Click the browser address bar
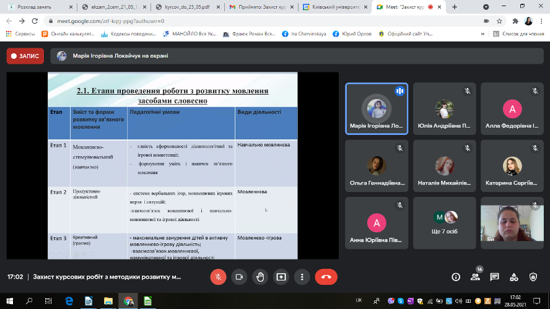The image size is (550, 309). pyautogui.click(x=248, y=20)
